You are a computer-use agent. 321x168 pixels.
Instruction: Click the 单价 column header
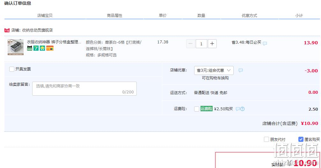pos(163,16)
